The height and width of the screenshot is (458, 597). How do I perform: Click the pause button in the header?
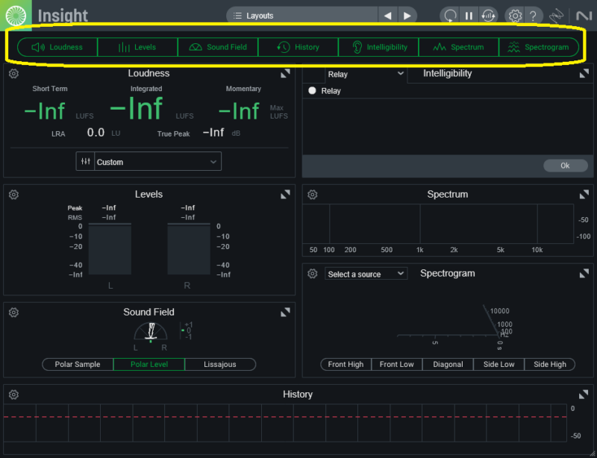tap(469, 16)
